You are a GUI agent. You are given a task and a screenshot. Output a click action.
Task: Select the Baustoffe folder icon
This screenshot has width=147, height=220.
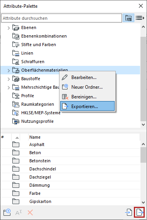pyautogui.click(x=16, y=79)
